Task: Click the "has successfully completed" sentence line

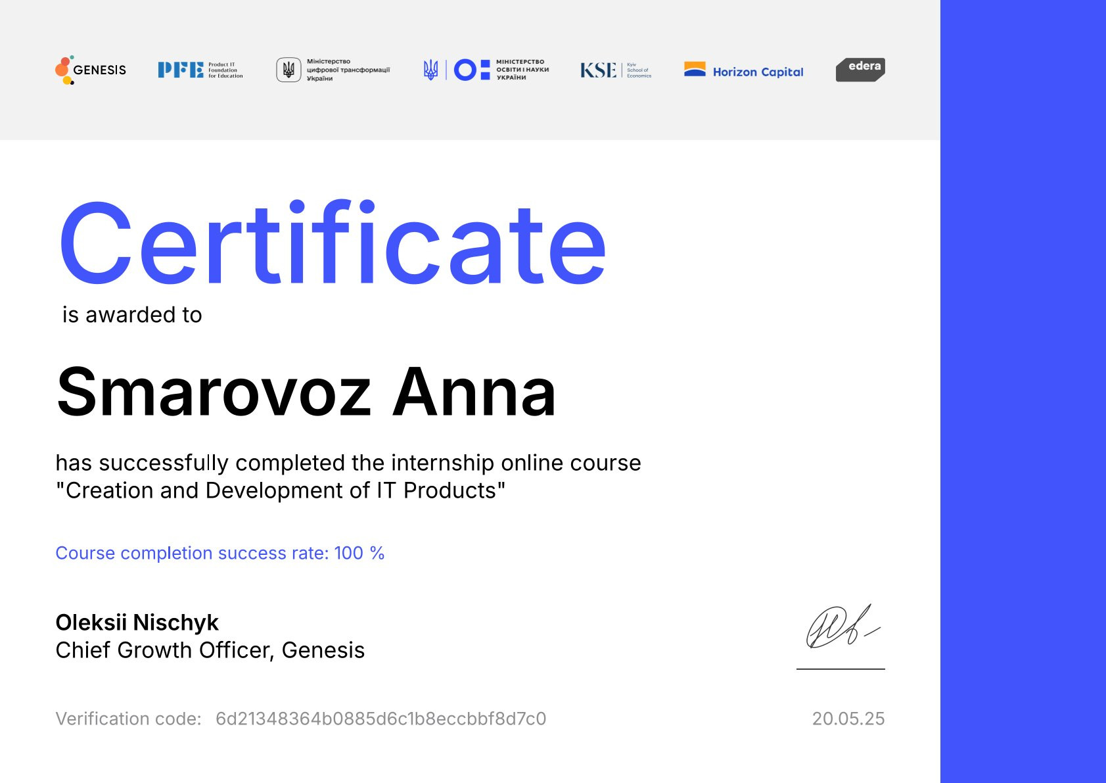Action: coord(348,463)
